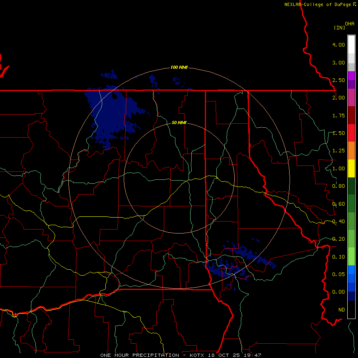
Task: Pick the dark red swatch beside 1.75
Action: pyautogui.click(x=351, y=115)
